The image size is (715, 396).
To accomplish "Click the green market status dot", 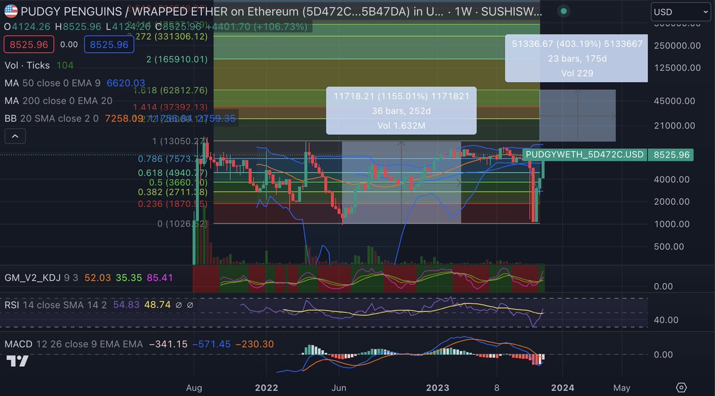I will [564, 11].
